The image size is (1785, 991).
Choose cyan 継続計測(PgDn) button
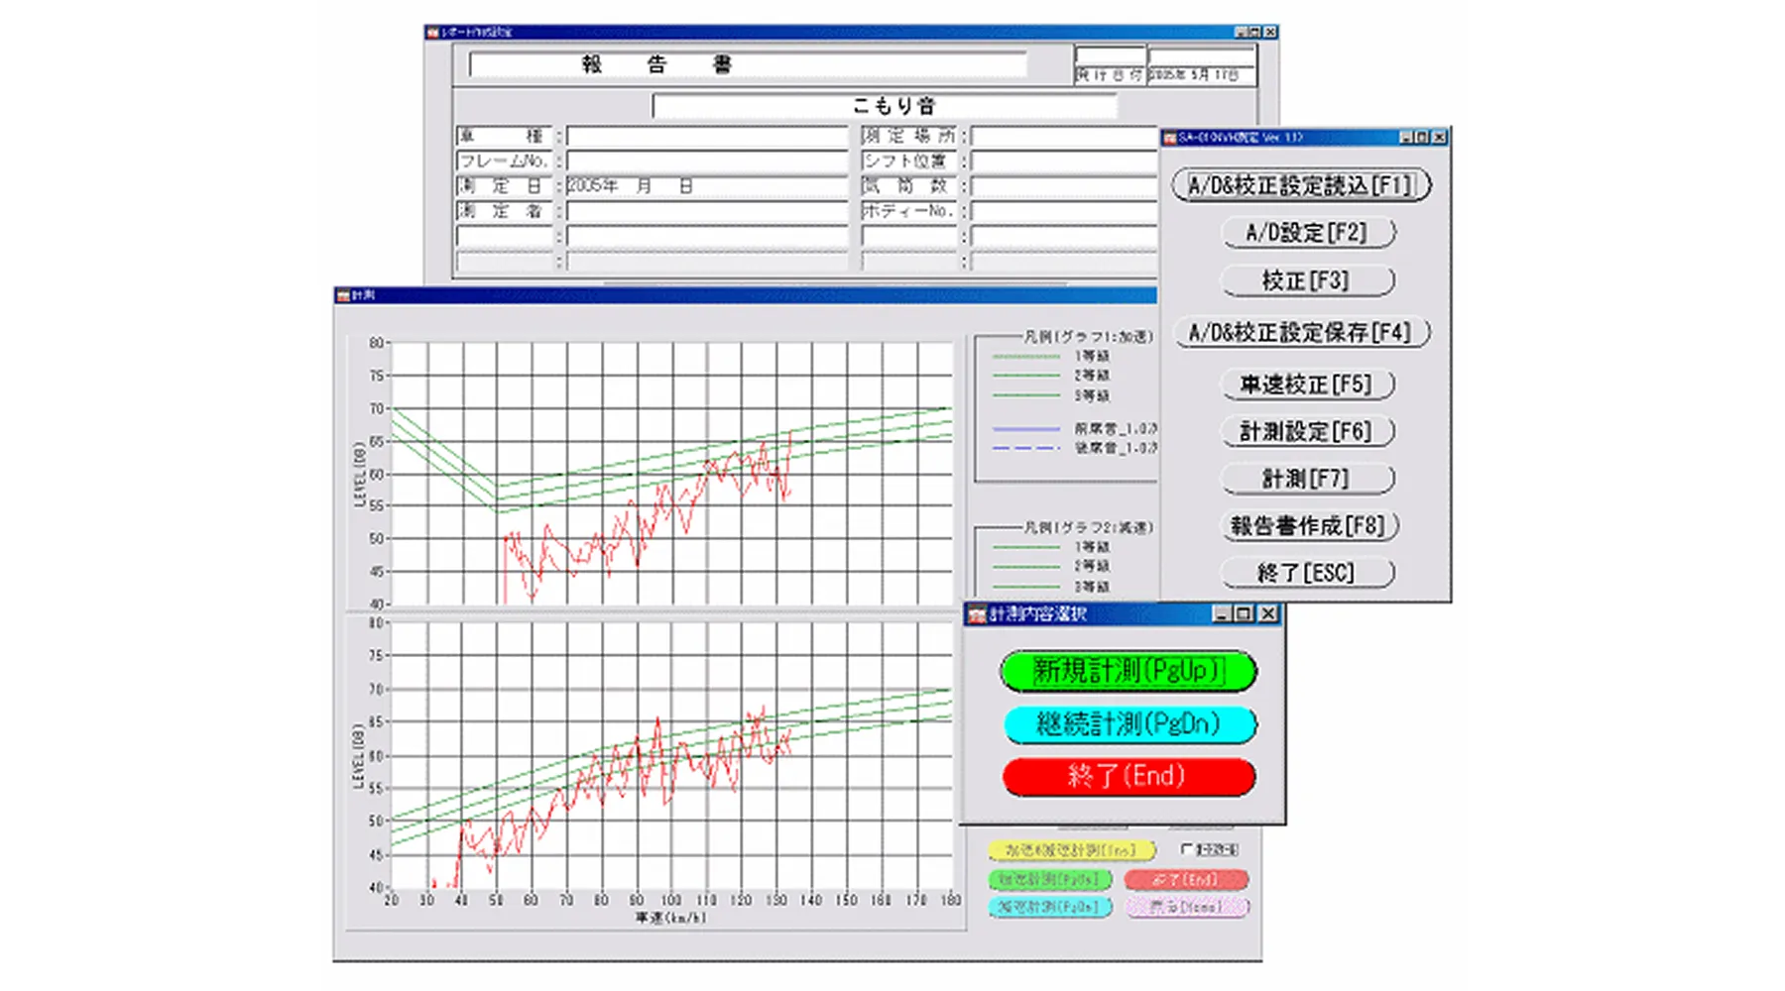click(x=1129, y=723)
